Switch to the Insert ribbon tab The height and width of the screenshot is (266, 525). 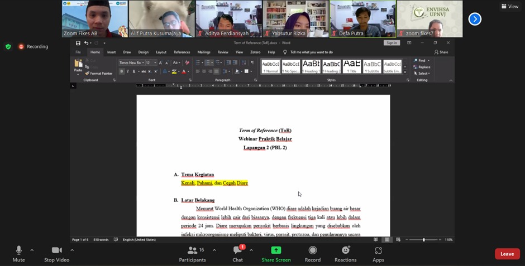111,52
